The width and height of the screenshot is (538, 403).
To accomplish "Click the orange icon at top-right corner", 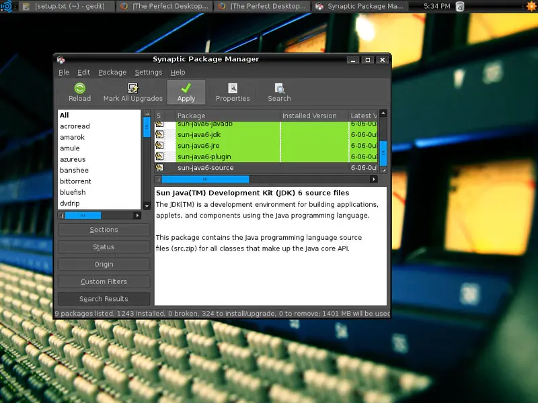I will (531, 7).
